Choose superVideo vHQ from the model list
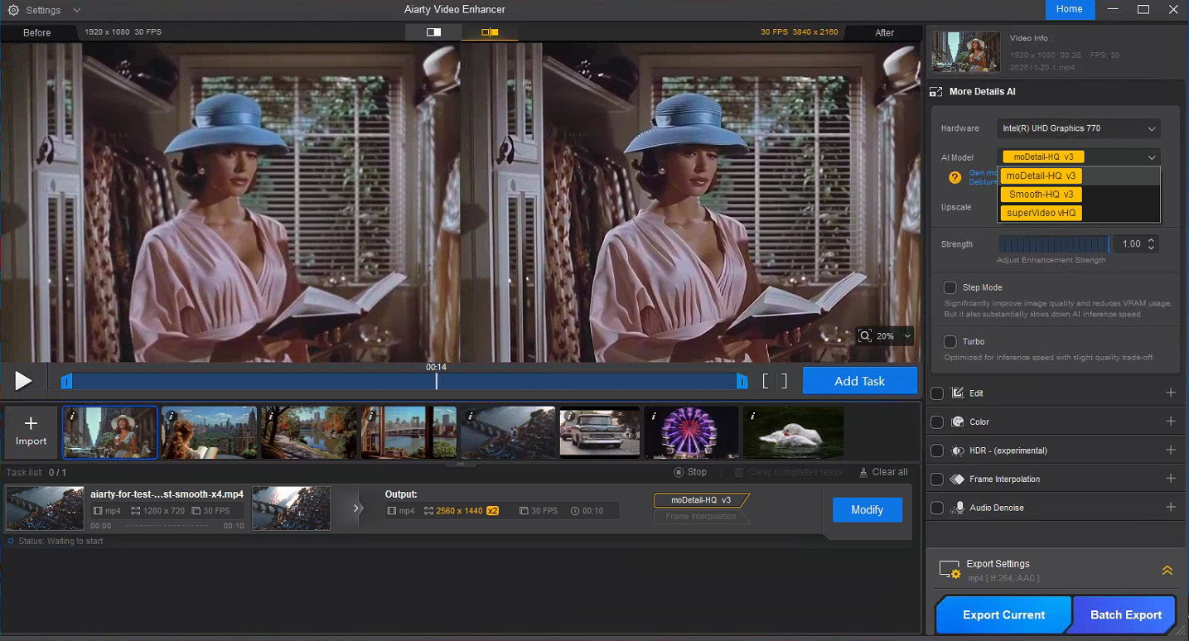This screenshot has width=1189, height=641. (x=1041, y=213)
